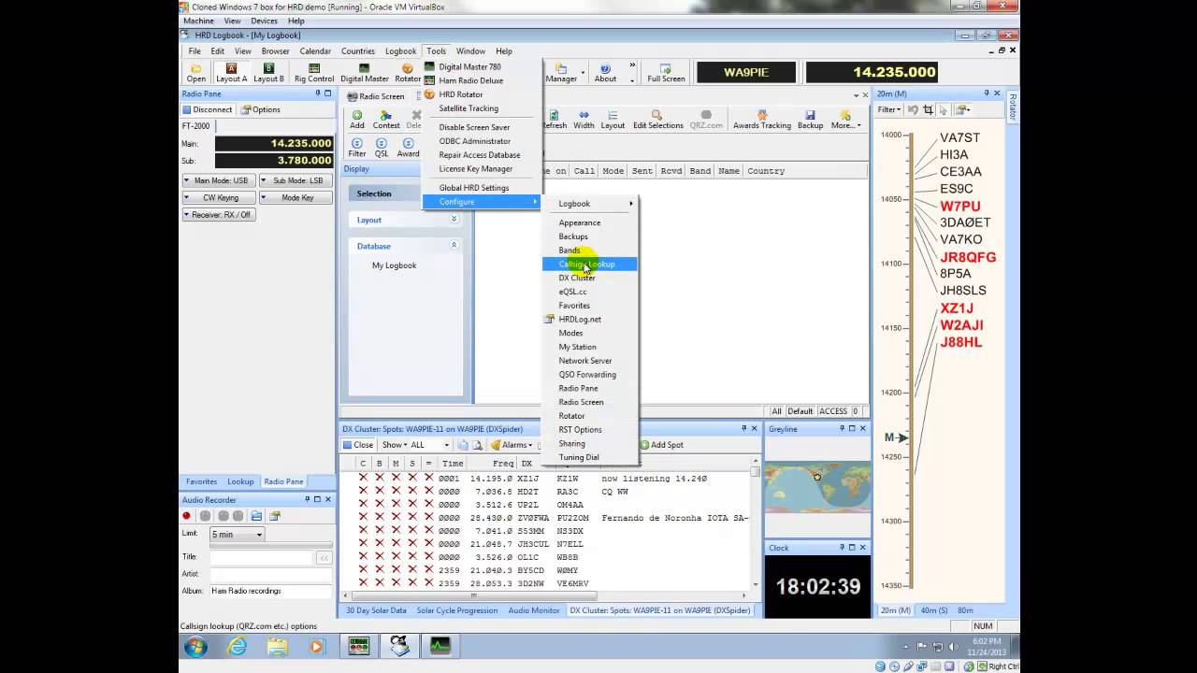1197x673 pixels.
Task: Open the Mode Key dropdown
Action: [x=295, y=197]
